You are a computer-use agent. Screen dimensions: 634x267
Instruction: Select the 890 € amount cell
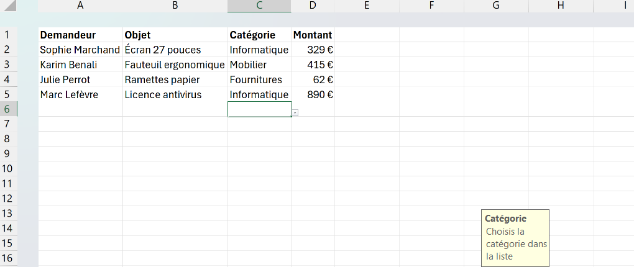(x=313, y=94)
